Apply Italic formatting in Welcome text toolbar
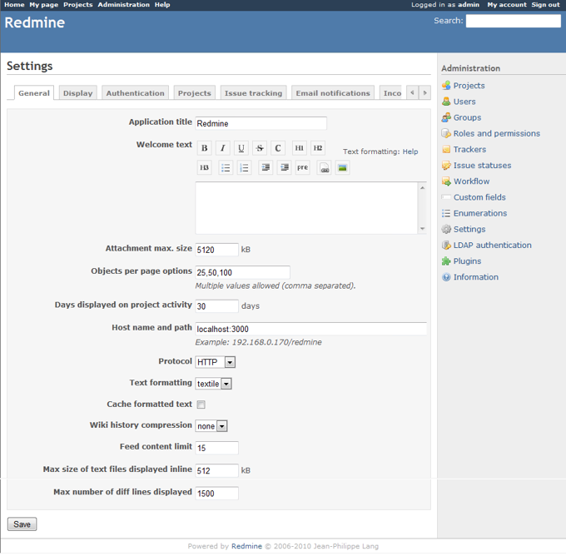This screenshot has height=556, width=566. (223, 148)
